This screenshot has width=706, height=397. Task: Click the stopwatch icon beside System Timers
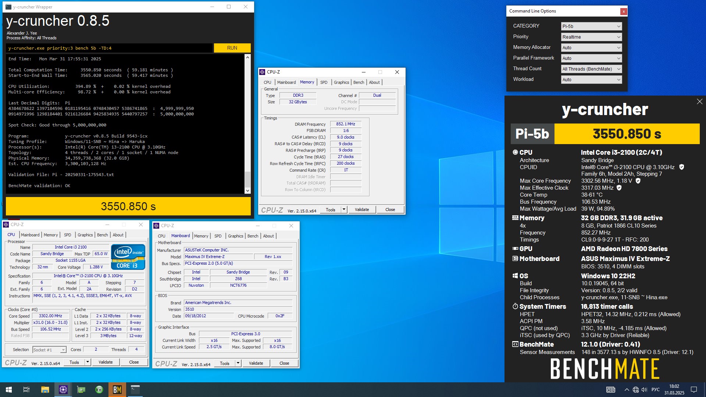point(515,307)
